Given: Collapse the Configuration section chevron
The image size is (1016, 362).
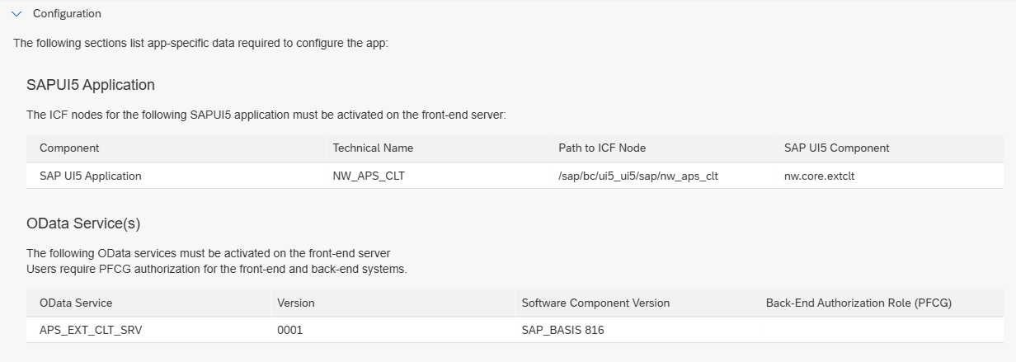Looking at the screenshot, I should tap(16, 14).
